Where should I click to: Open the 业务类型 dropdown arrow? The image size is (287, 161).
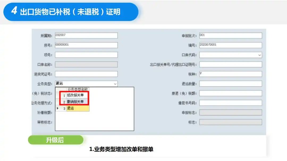coord(115,84)
